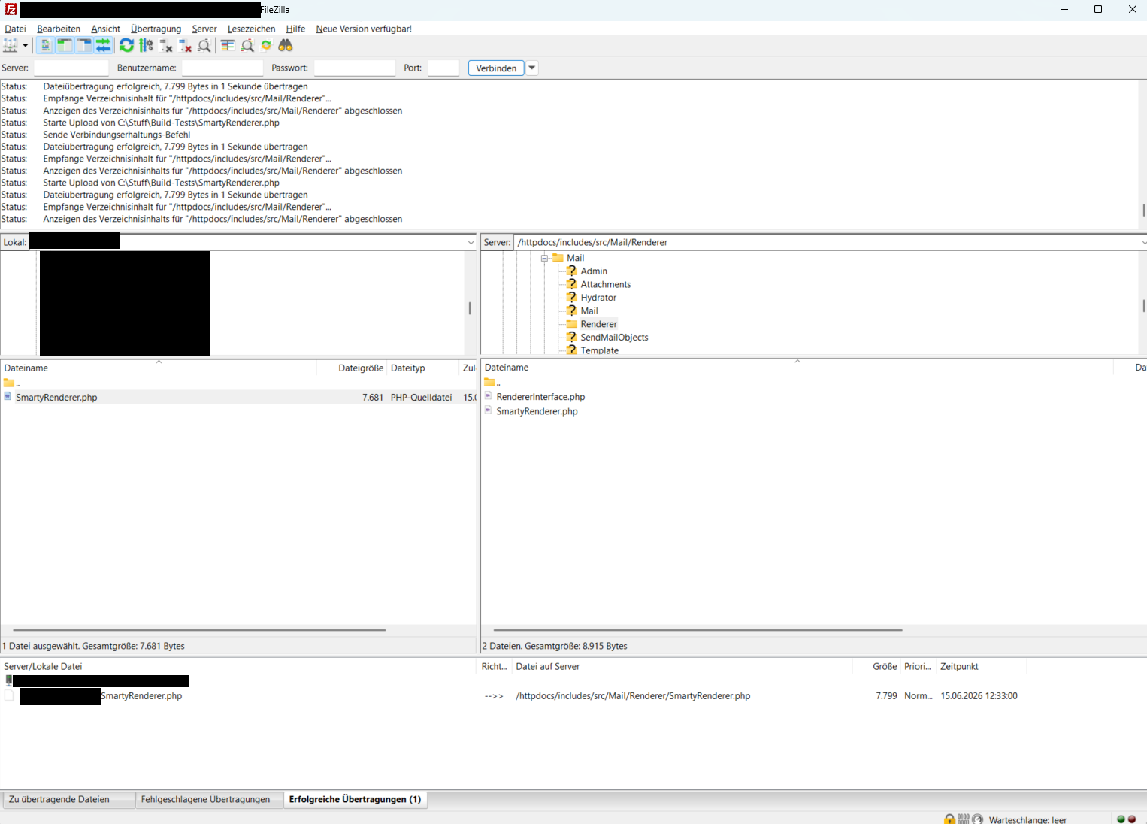Screen dimensions: 1147x824
Task: Switch to Erfolgreiche Übertragungen tab
Action: coord(355,799)
